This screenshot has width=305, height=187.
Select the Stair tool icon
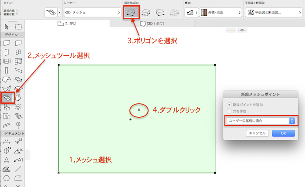click(x=18, y=116)
